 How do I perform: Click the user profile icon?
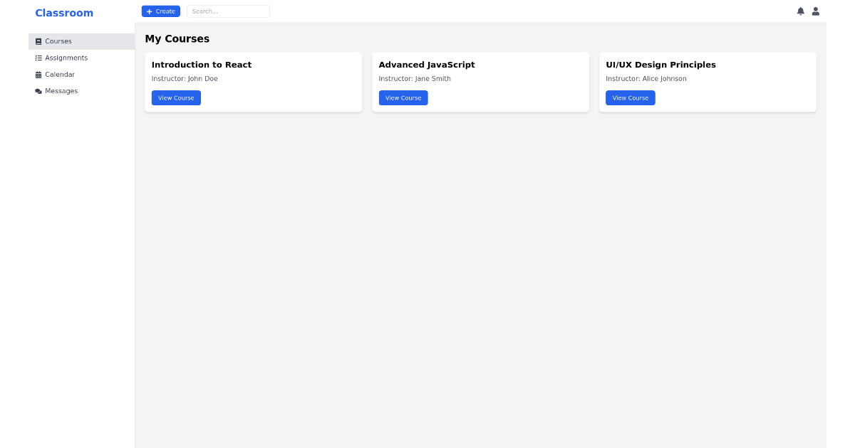pos(815,11)
